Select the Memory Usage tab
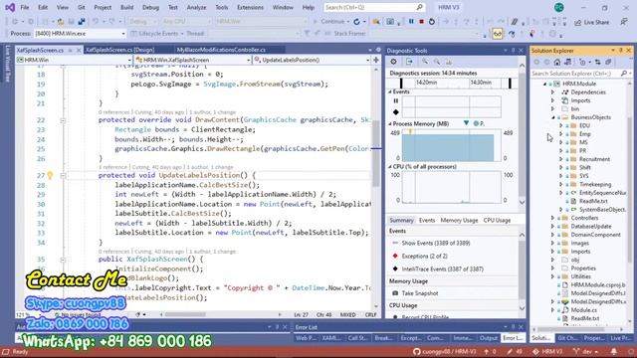 [459, 220]
